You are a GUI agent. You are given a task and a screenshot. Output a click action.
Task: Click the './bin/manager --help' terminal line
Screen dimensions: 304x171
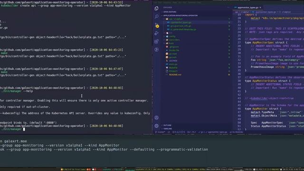point(17,91)
